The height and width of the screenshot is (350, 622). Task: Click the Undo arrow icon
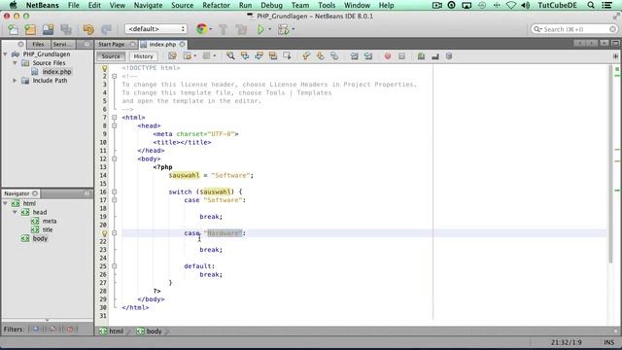tap(88, 29)
